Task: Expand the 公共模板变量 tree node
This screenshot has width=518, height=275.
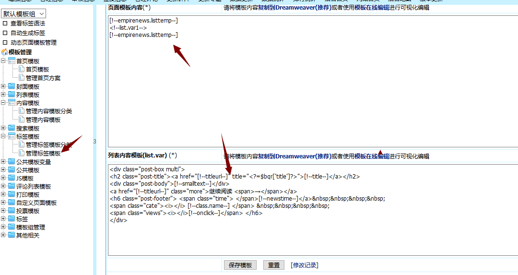Action: (x=4, y=162)
